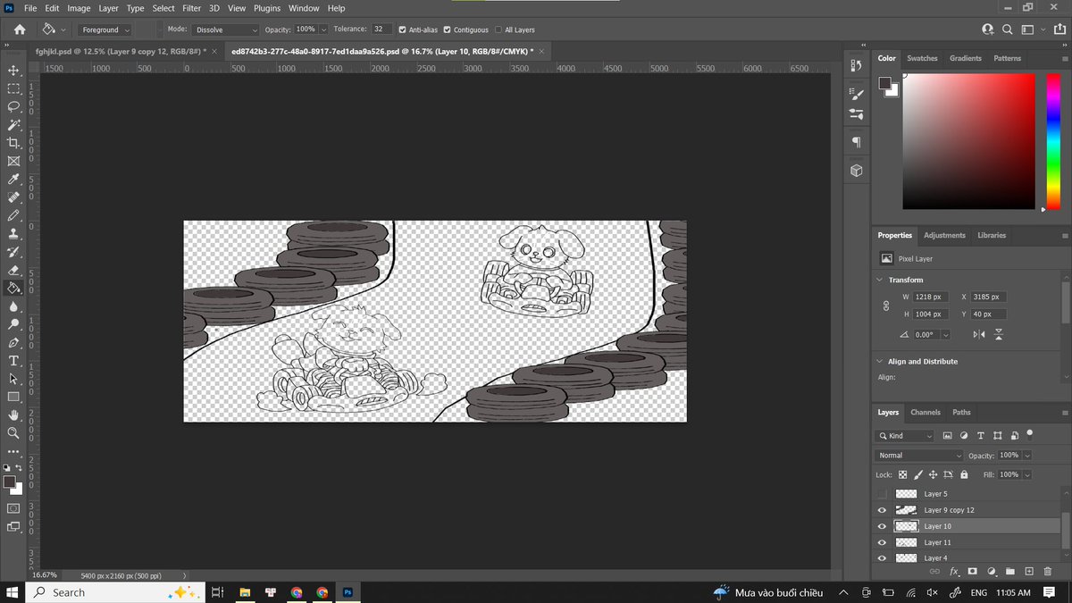Select the Horizontal Type tool
The width and height of the screenshot is (1072, 603).
click(x=13, y=361)
